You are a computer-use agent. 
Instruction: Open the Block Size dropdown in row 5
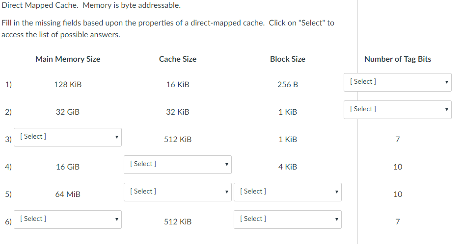pyautogui.click(x=288, y=192)
